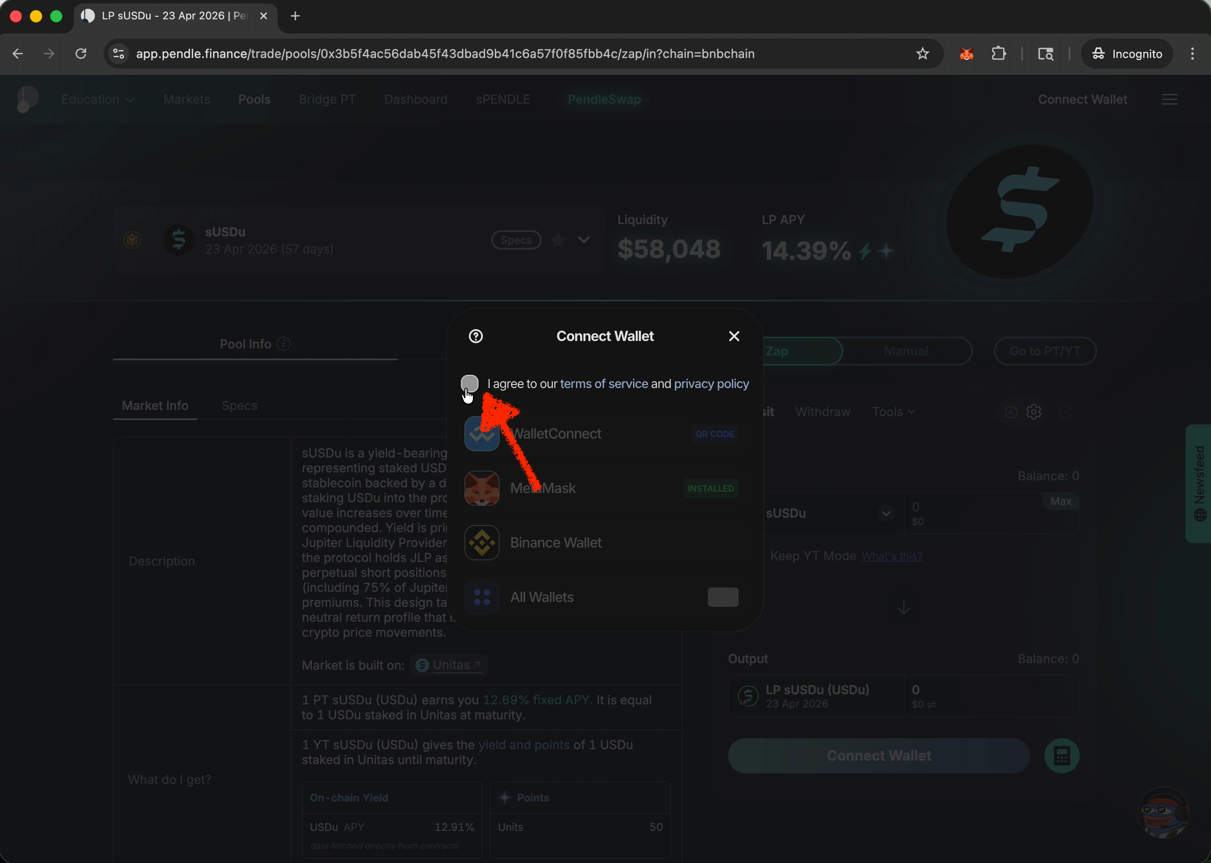Close the Connect Wallet dialog
The height and width of the screenshot is (863, 1211).
point(734,337)
